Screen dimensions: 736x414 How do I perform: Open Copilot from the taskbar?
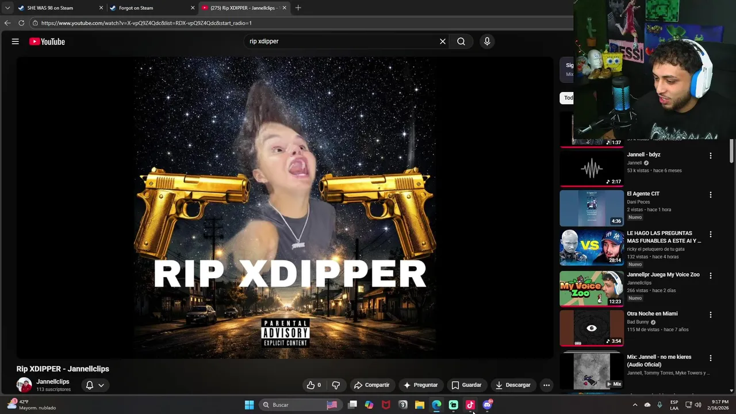pyautogui.click(x=369, y=405)
